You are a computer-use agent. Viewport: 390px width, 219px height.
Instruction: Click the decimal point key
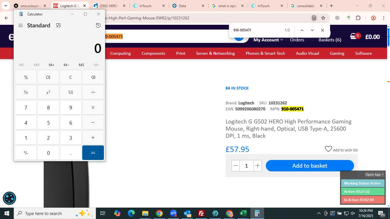tap(71, 153)
